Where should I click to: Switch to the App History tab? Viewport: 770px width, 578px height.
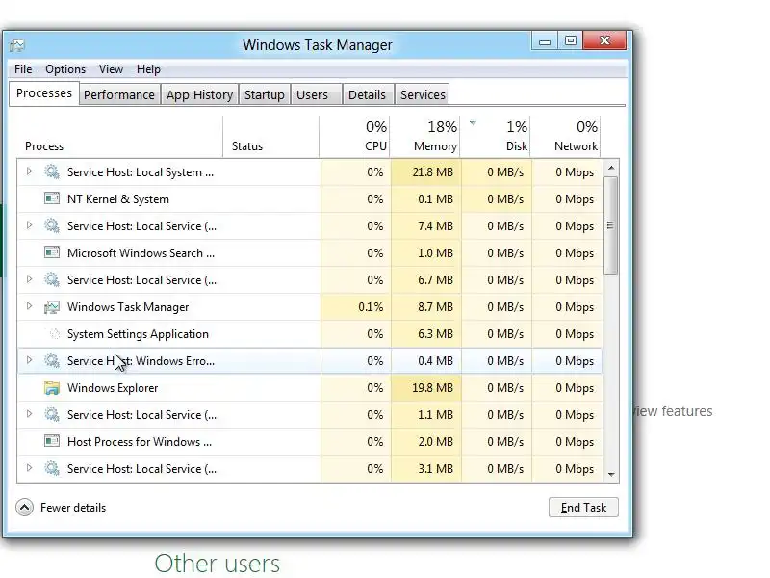click(x=199, y=94)
